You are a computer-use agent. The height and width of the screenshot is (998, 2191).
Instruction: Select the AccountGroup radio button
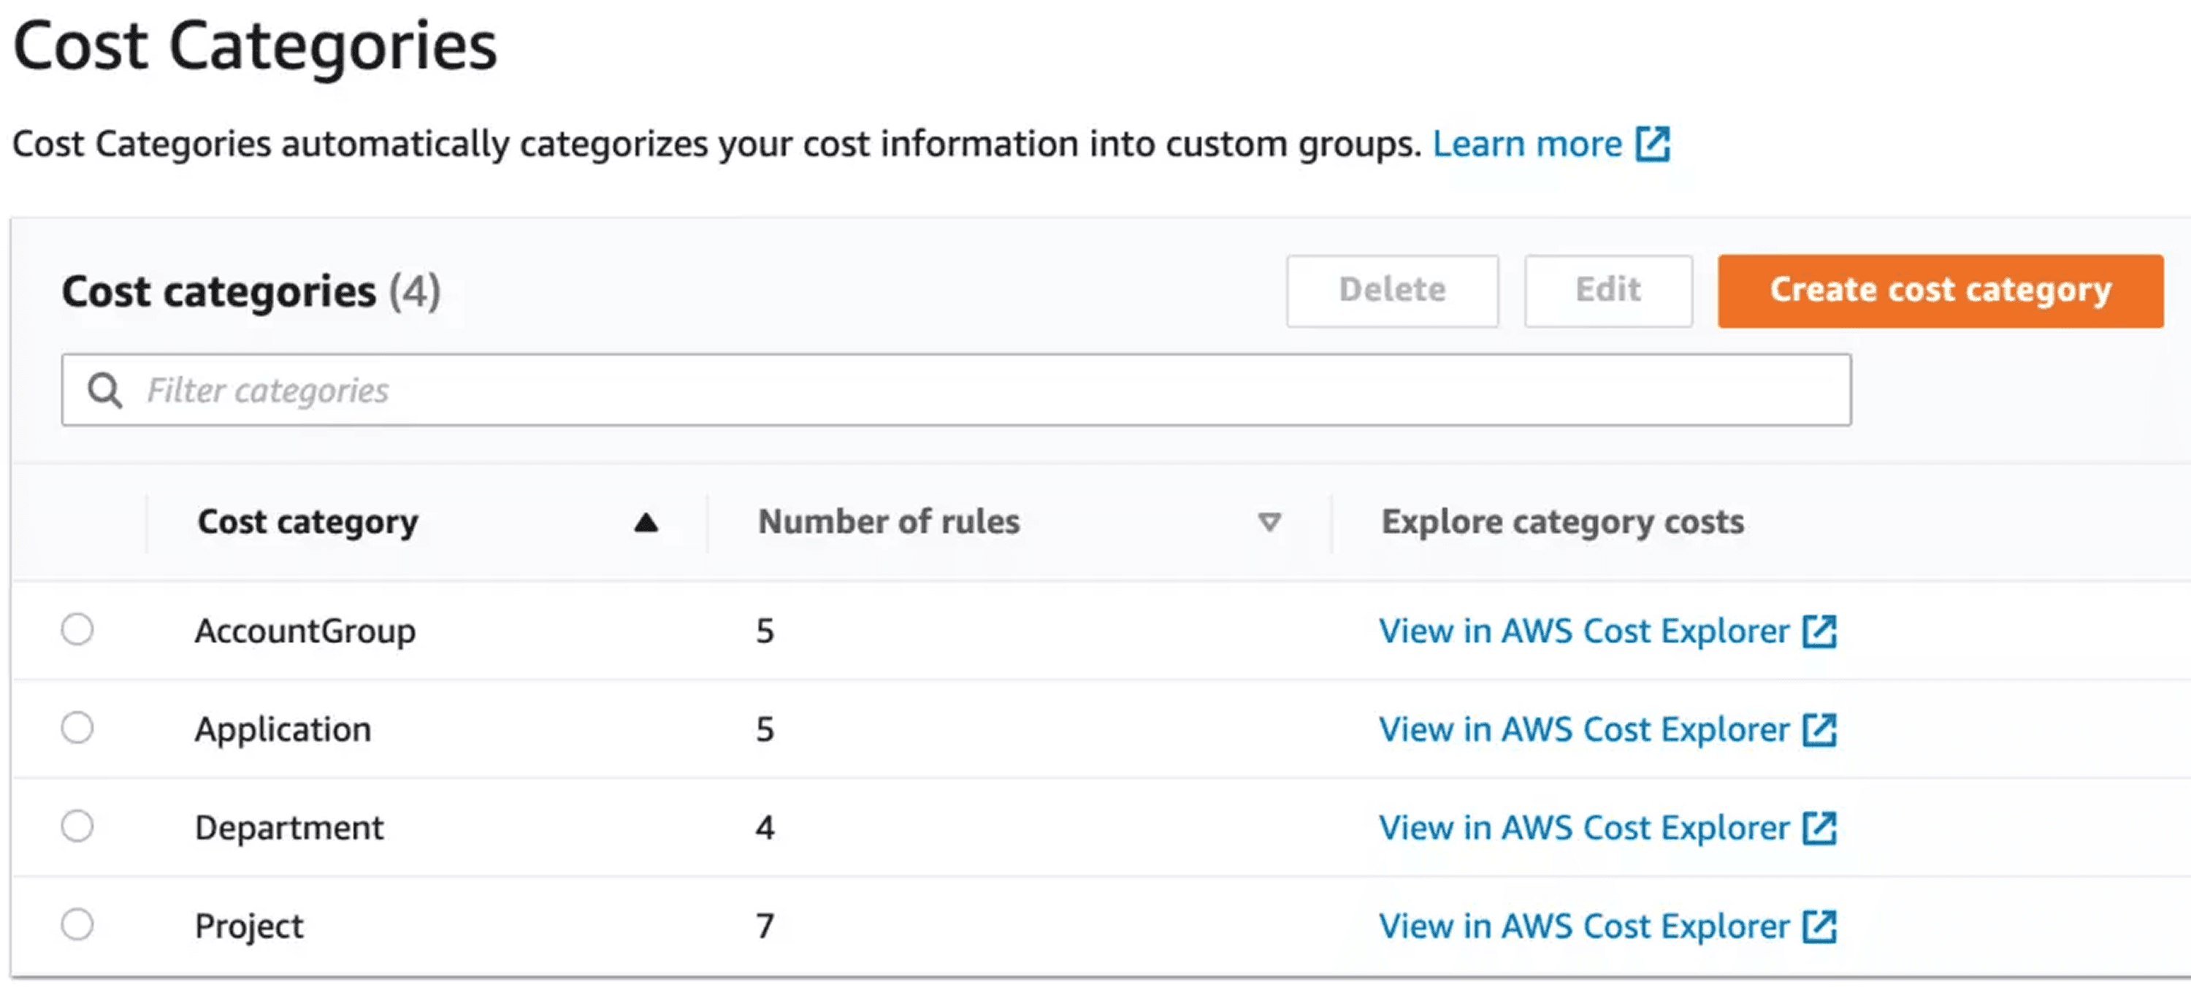point(77,630)
